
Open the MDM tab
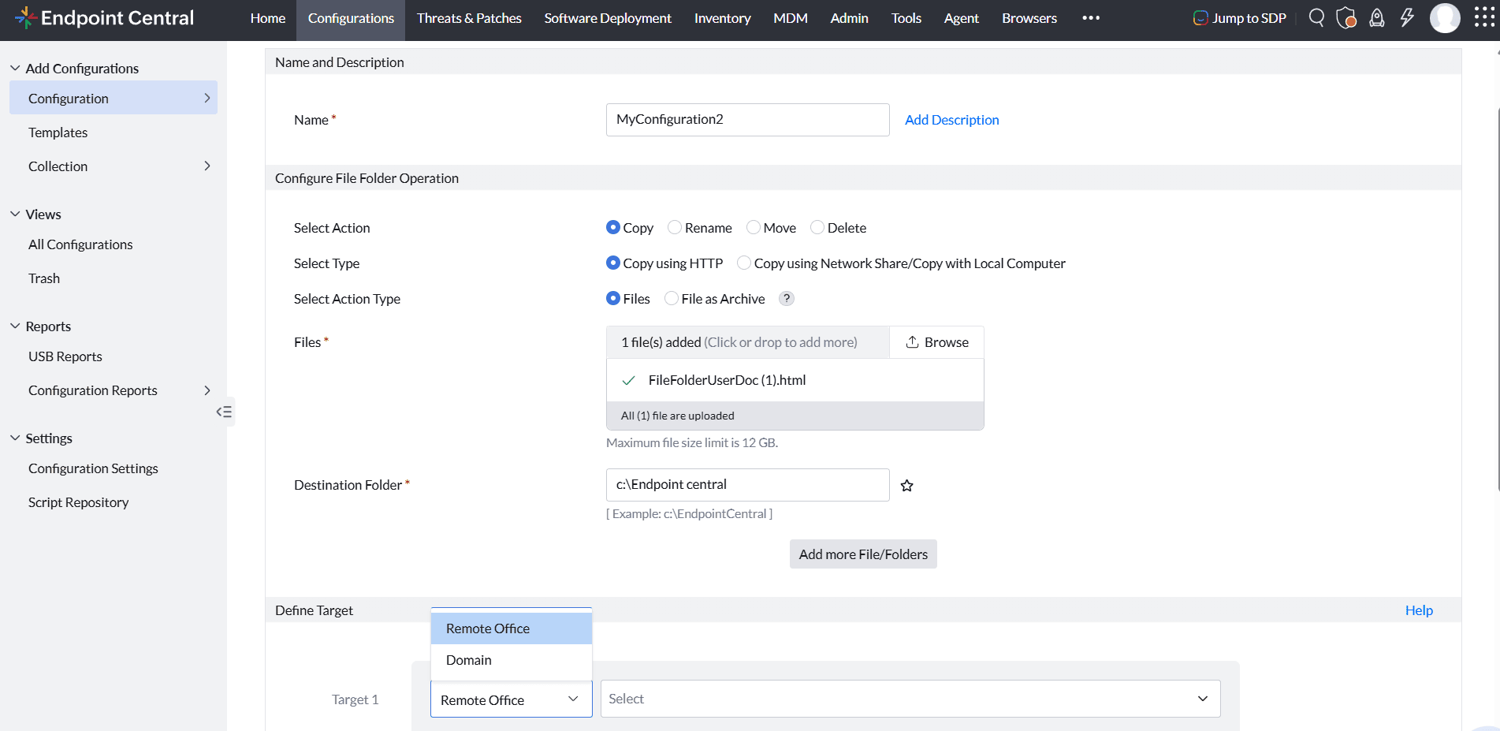click(791, 18)
